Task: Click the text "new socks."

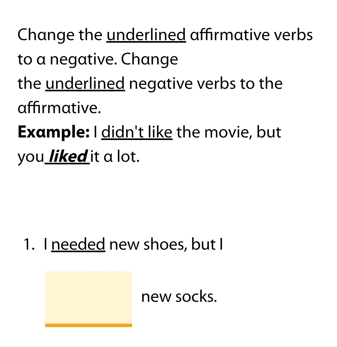Action: (x=179, y=296)
